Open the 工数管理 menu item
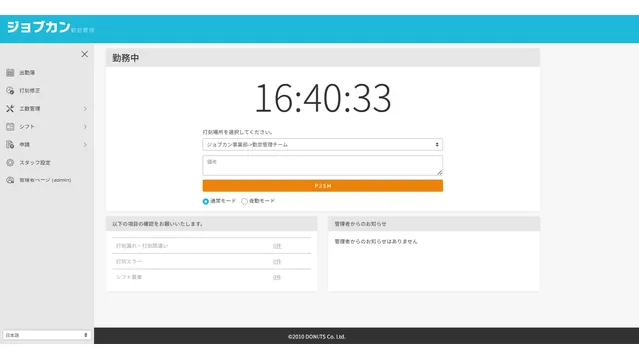Viewport: 639px width, 359px height. click(30, 109)
